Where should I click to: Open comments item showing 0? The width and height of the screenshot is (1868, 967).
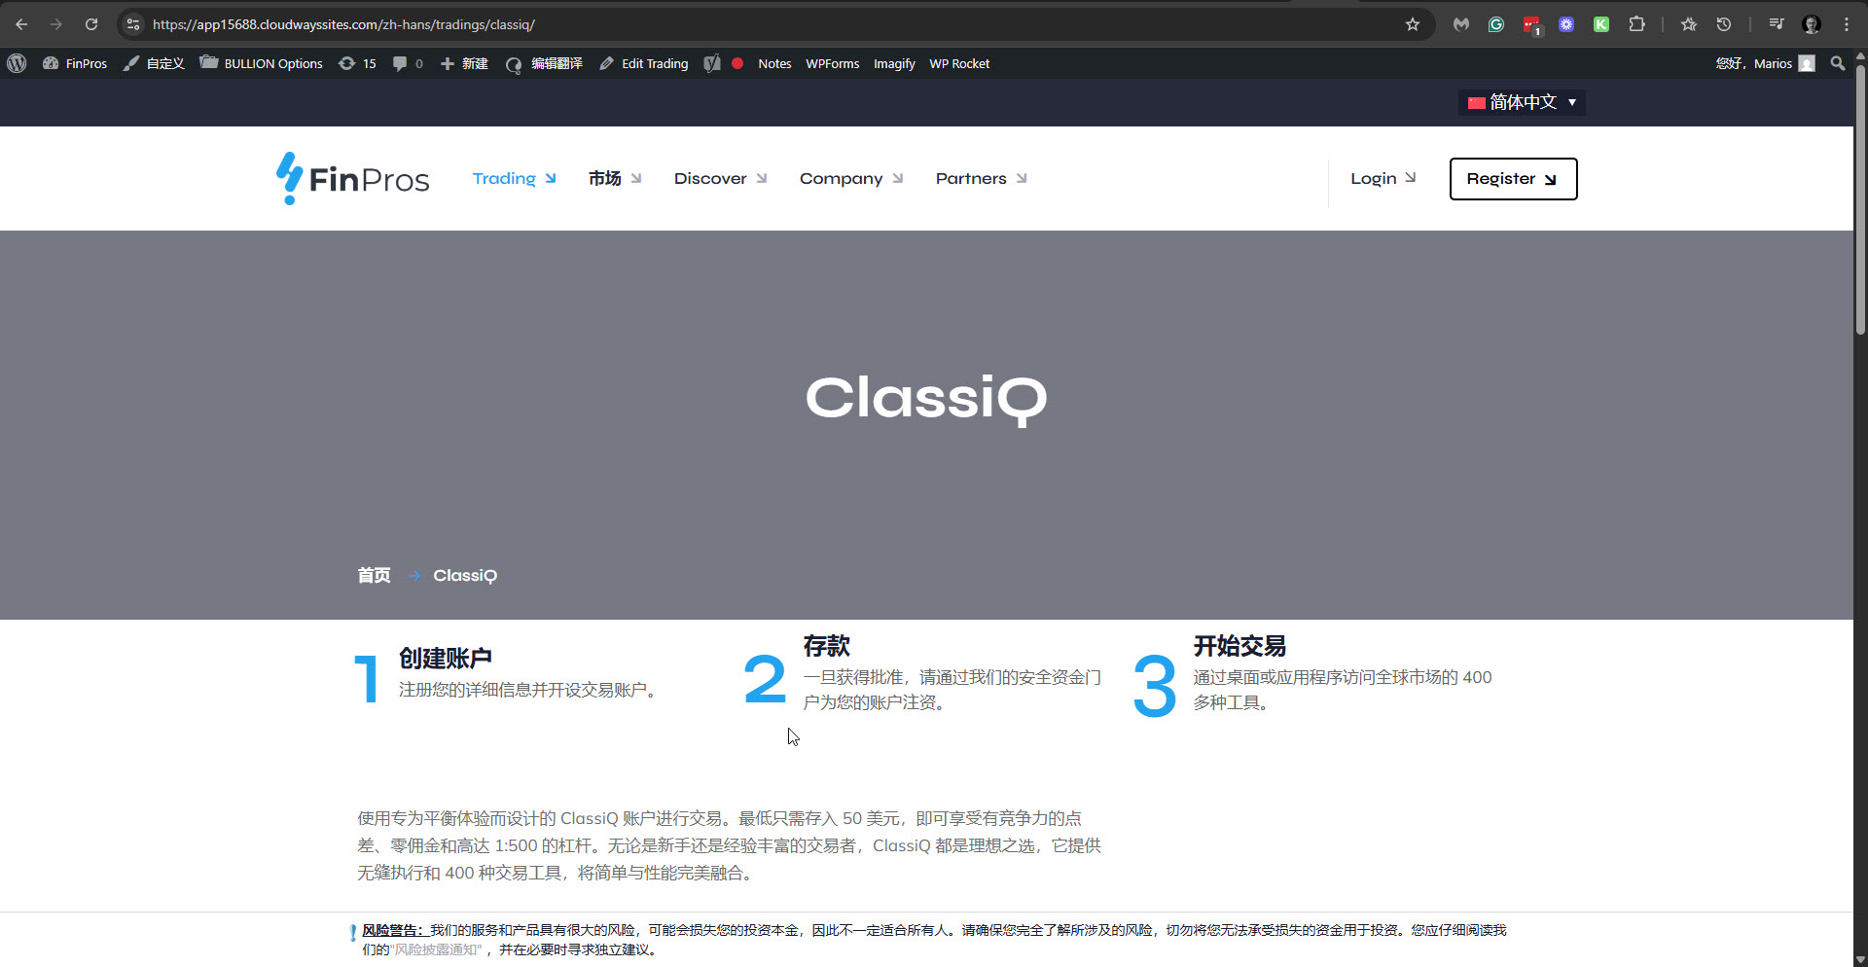pyautogui.click(x=408, y=63)
